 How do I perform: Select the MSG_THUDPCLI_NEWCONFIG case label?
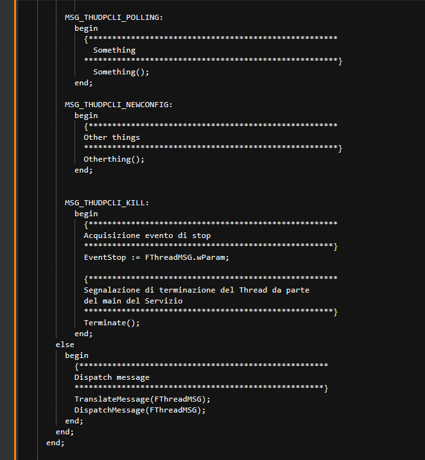point(119,105)
